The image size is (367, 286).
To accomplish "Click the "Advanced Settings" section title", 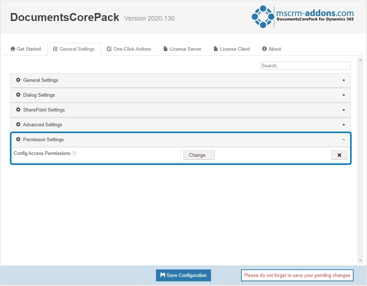I will tap(43, 125).
